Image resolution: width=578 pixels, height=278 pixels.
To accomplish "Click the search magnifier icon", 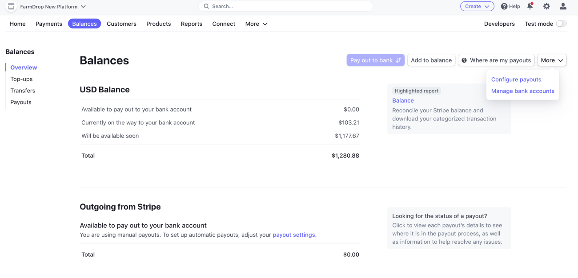I will (206, 6).
